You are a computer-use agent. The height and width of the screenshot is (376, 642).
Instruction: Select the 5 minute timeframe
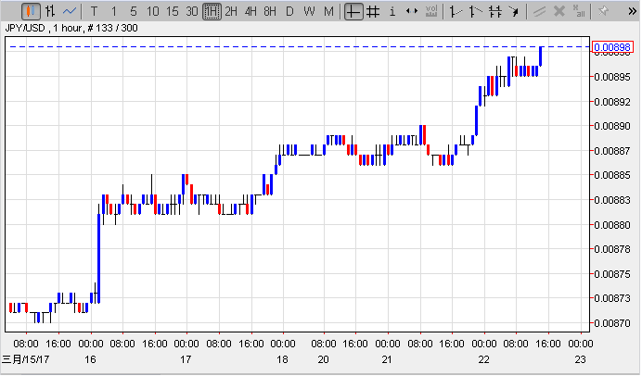tap(134, 11)
